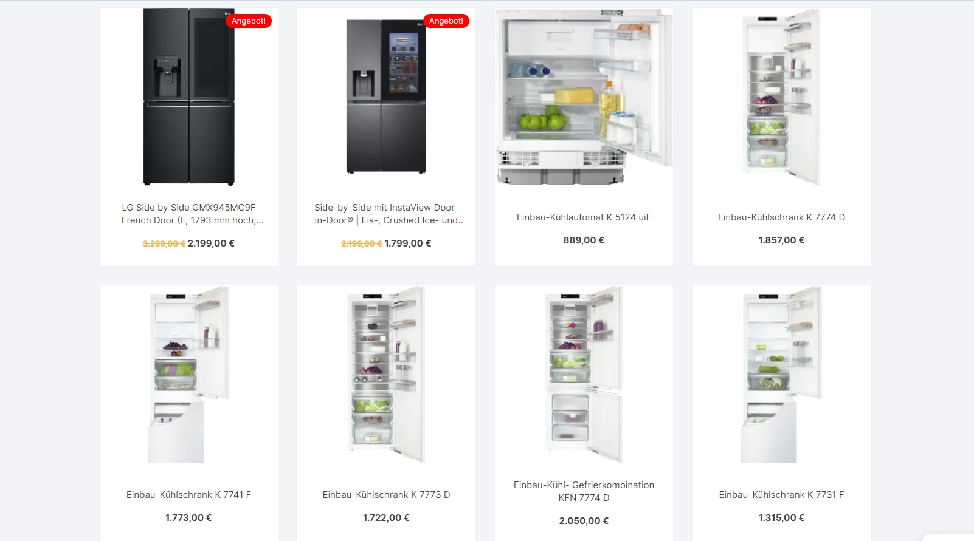Click the K 7773 D fridge image
Viewport: 974px width, 541px height.
[x=386, y=375]
